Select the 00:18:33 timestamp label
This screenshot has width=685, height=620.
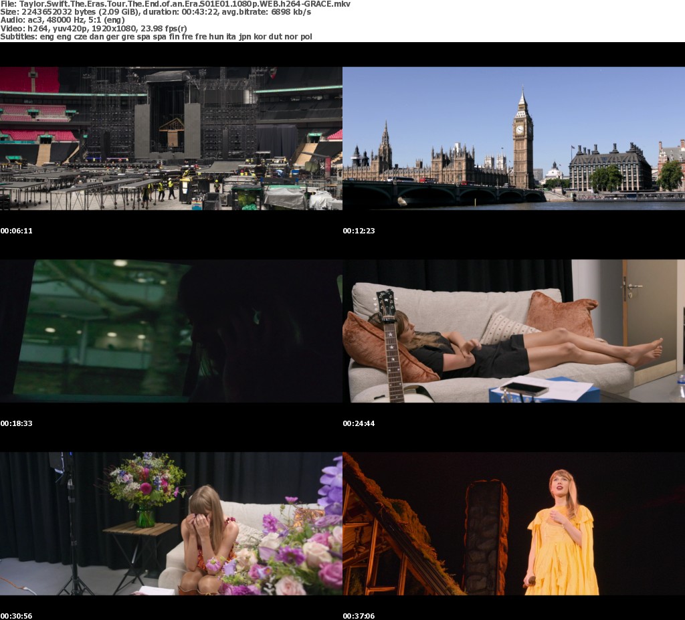[x=17, y=423]
